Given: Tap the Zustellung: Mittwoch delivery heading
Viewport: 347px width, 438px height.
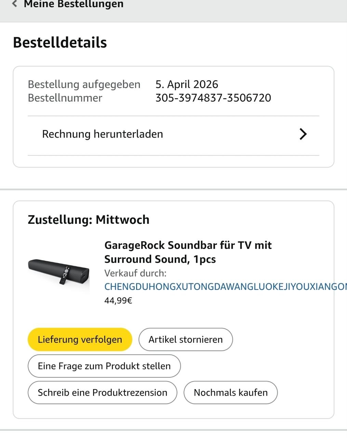Looking at the screenshot, I should tap(89, 220).
